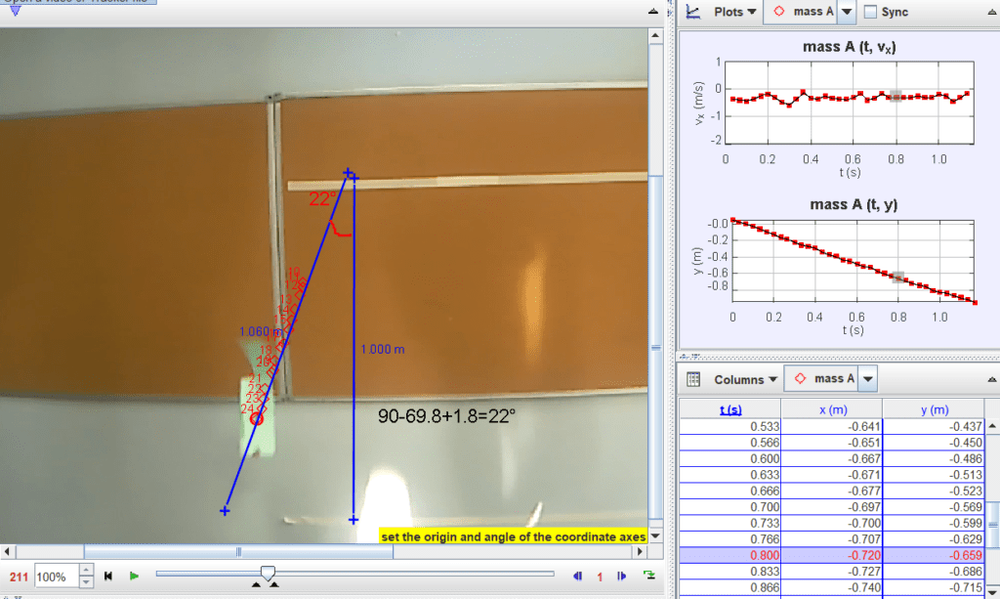Click the step size number between arrows
The width and height of the screenshot is (1000, 599).
(x=600, y=576)
